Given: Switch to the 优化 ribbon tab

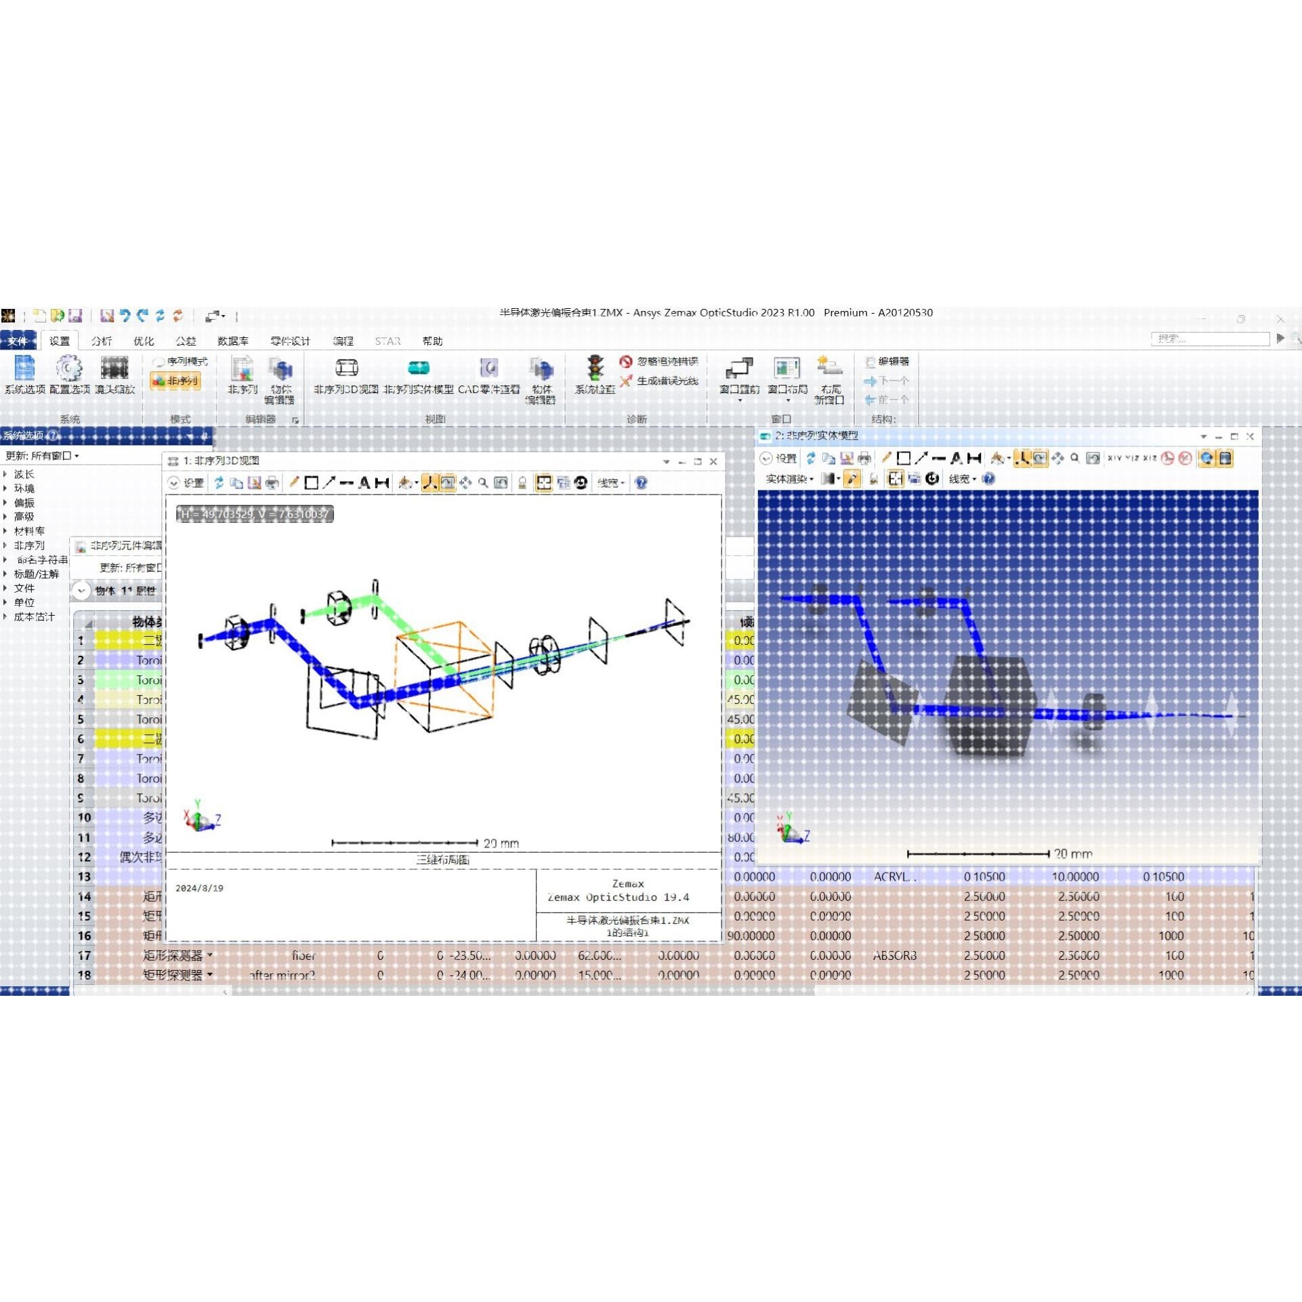Looking at the screenshot, I should (x=144, y=341).
